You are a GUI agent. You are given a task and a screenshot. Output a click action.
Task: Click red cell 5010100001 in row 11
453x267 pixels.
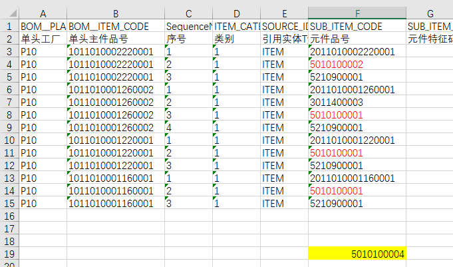click(357, 152)
